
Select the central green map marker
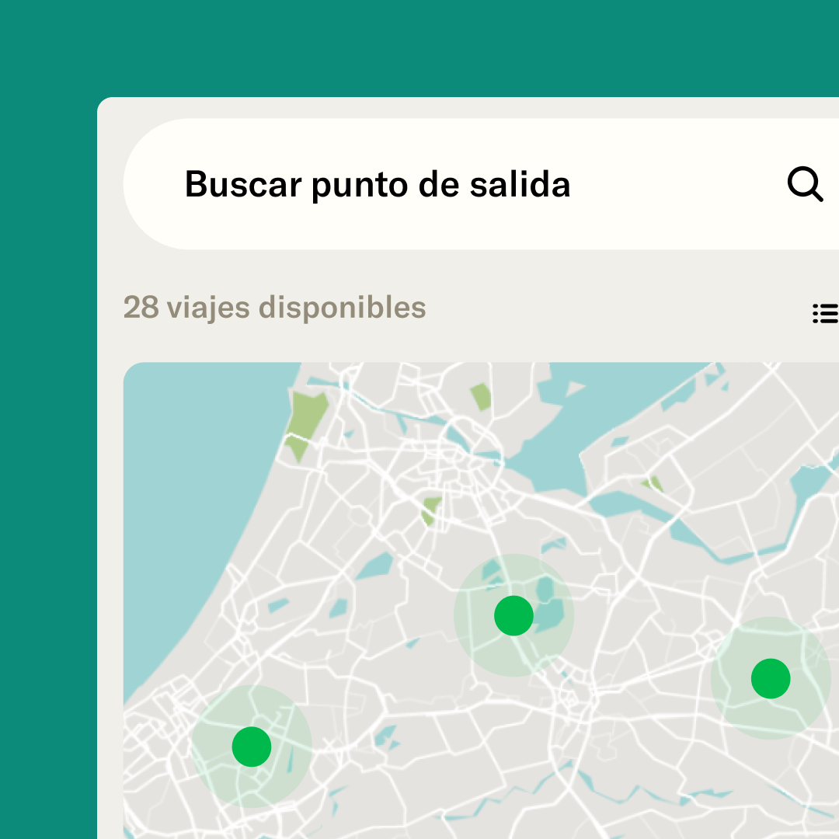(513, 615)
